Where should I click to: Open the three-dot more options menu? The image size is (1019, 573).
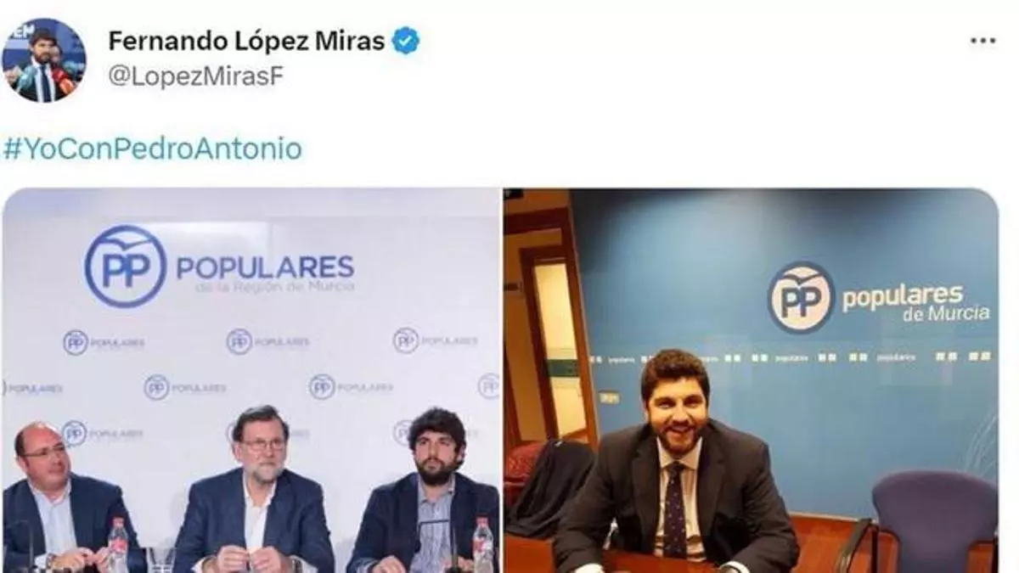click(983, 41)
